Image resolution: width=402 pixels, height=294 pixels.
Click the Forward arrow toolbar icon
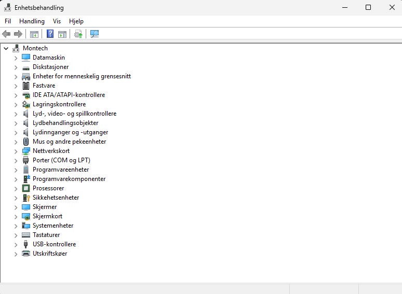18,34
